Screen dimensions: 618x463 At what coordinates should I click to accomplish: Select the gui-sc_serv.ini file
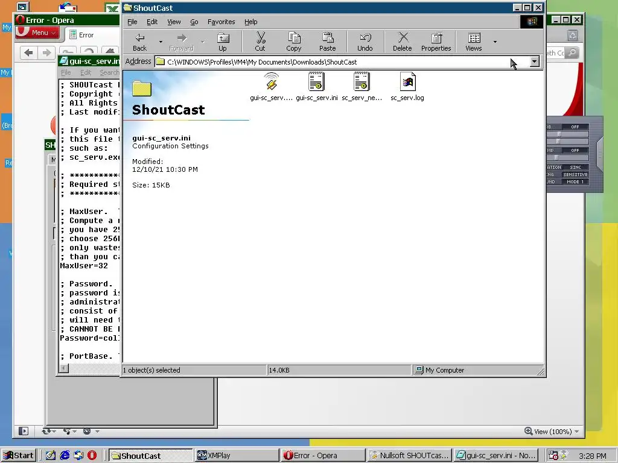316,87
